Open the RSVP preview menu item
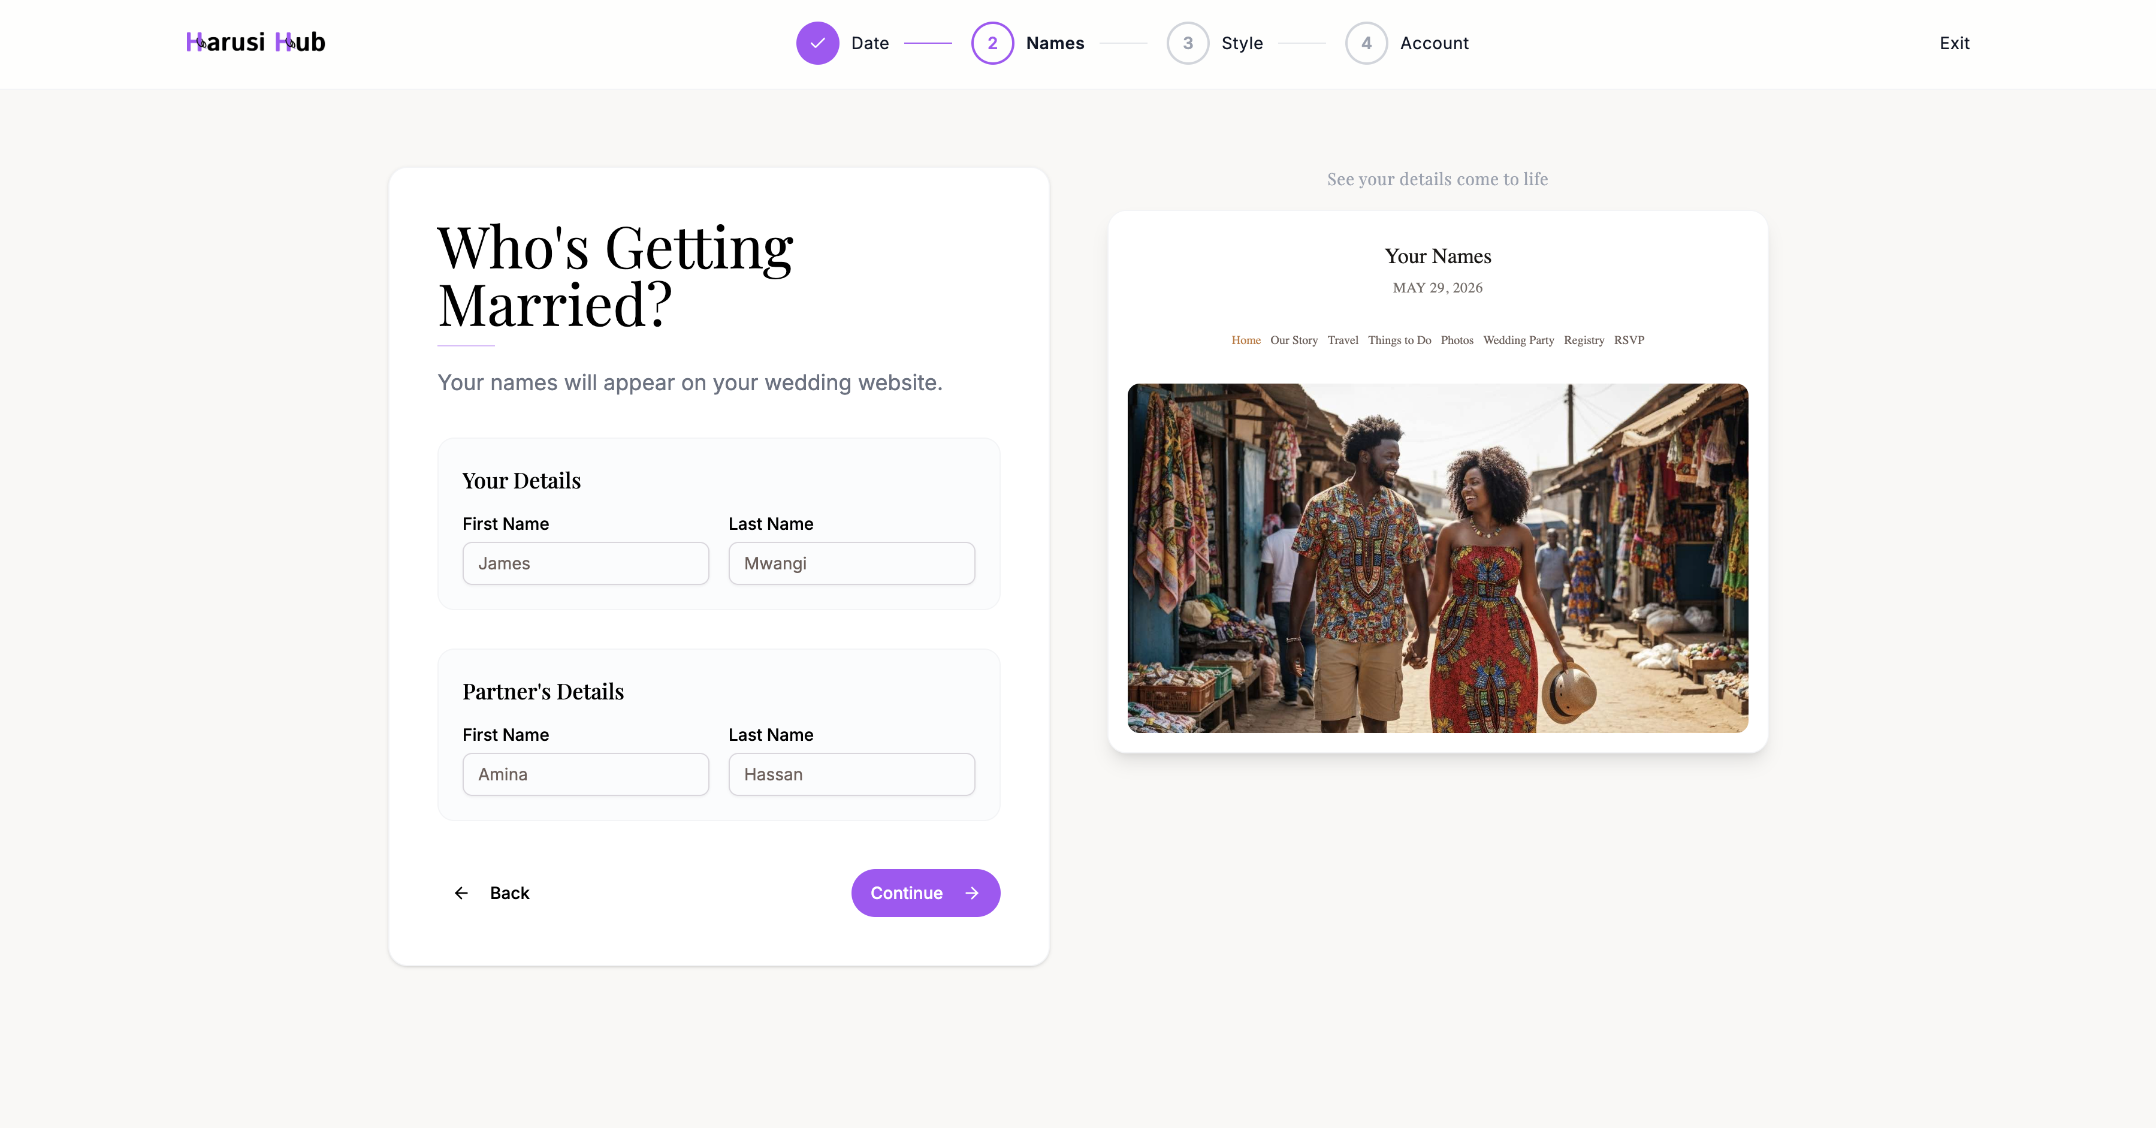The height and width of the screenshot is (1128, 2156). pyautogui.click(x=1629, y=340)
